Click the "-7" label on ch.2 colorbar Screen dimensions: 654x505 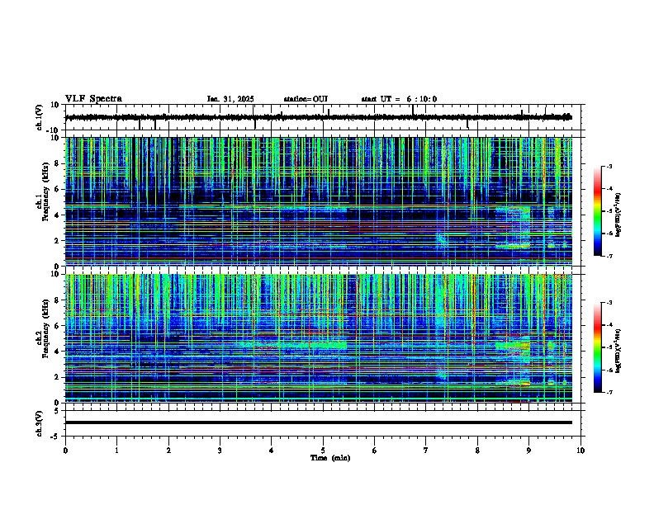point(609,392)
